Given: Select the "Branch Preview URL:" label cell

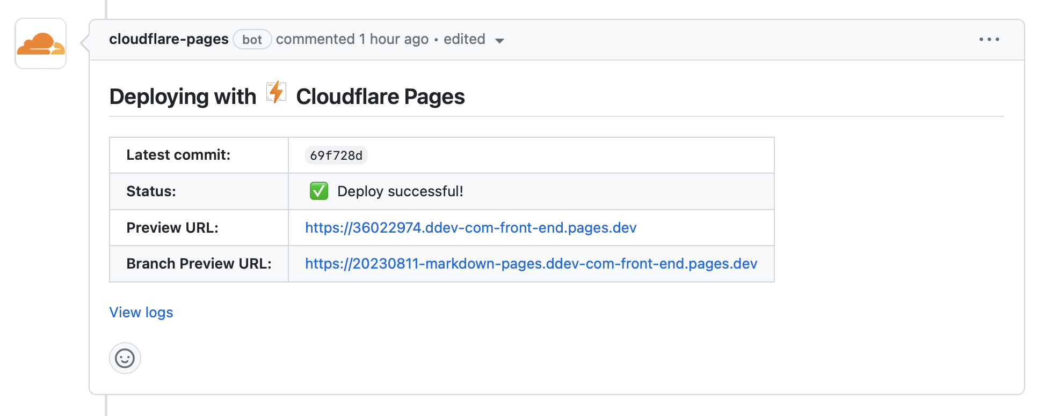Looking at the screenshot, I should coord(199,264).
